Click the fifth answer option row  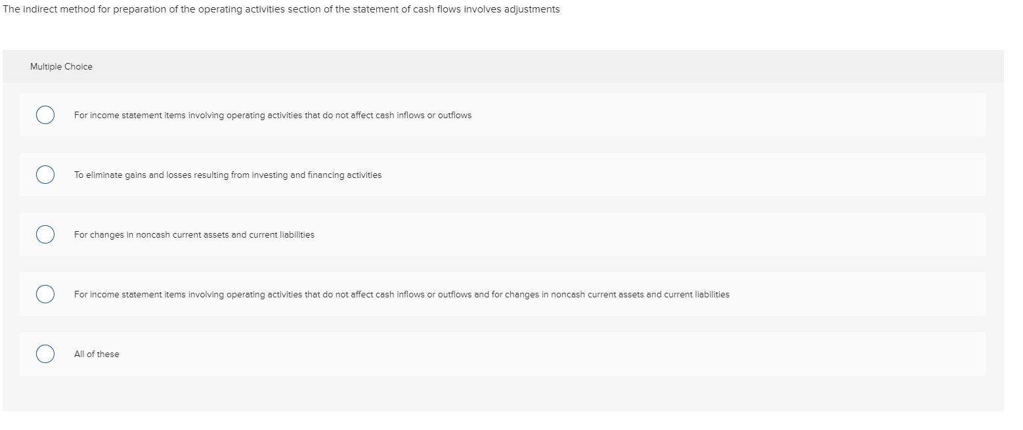[x=504, y=354]
